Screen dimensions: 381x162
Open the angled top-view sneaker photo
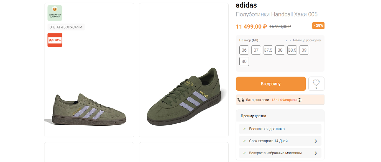click(x=184, y=95)
